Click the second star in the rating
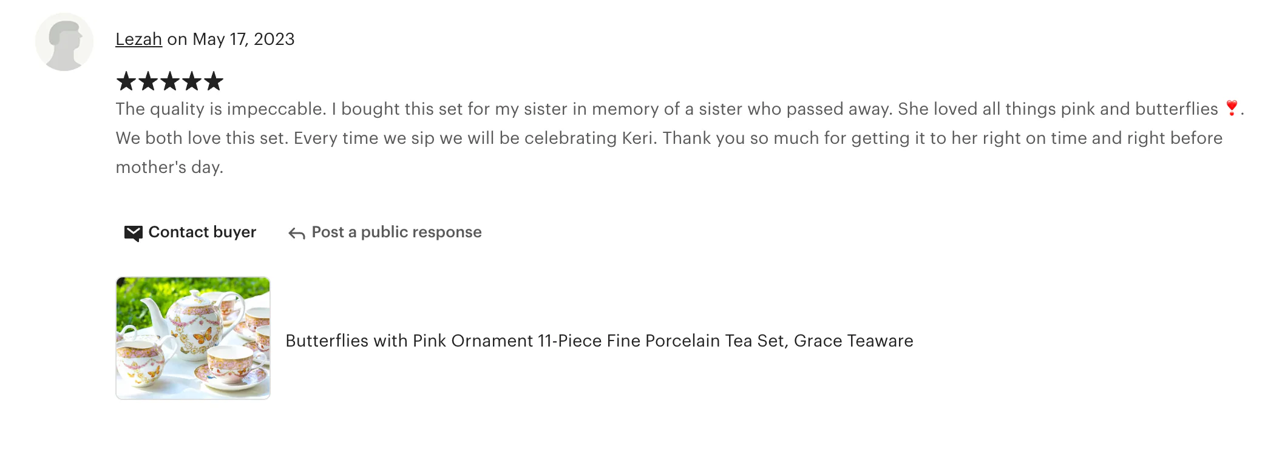This screenshot has height=454, width=1282. point(148,81)
